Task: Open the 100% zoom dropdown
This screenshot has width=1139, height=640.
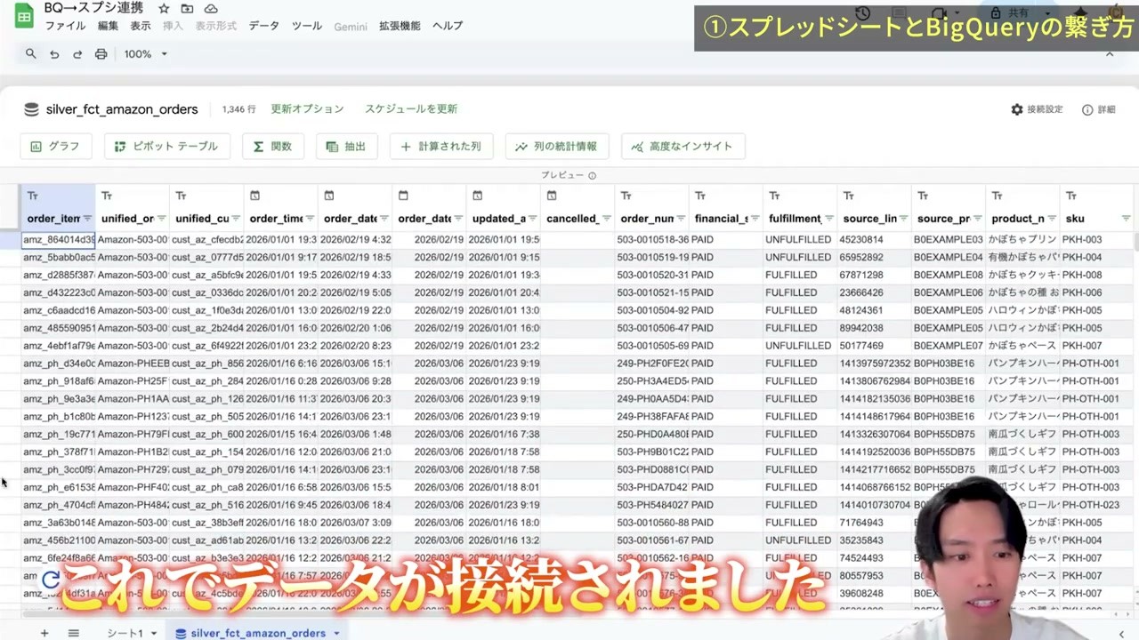Action: [x=145, y=54]
